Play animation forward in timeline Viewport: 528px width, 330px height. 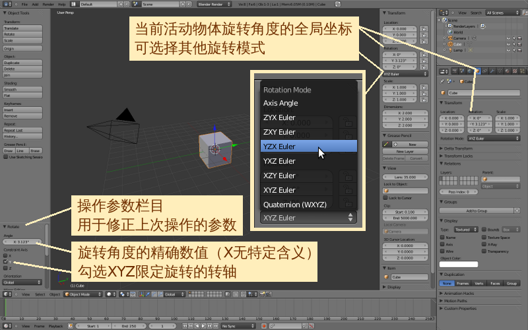tap(203, 326)
